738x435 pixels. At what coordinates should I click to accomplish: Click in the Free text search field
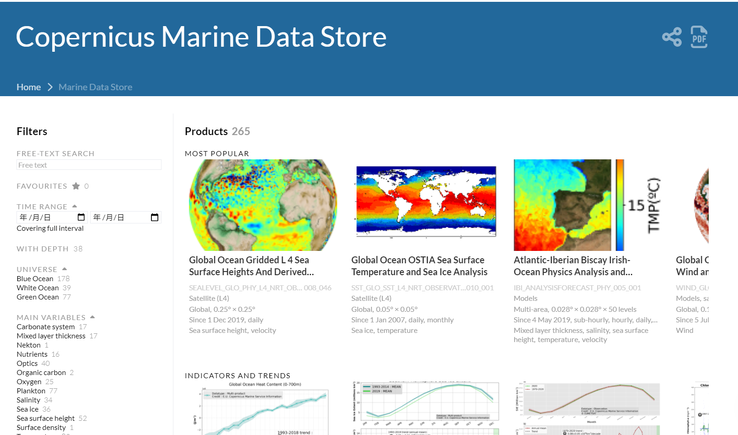click(x=89, y=165)
